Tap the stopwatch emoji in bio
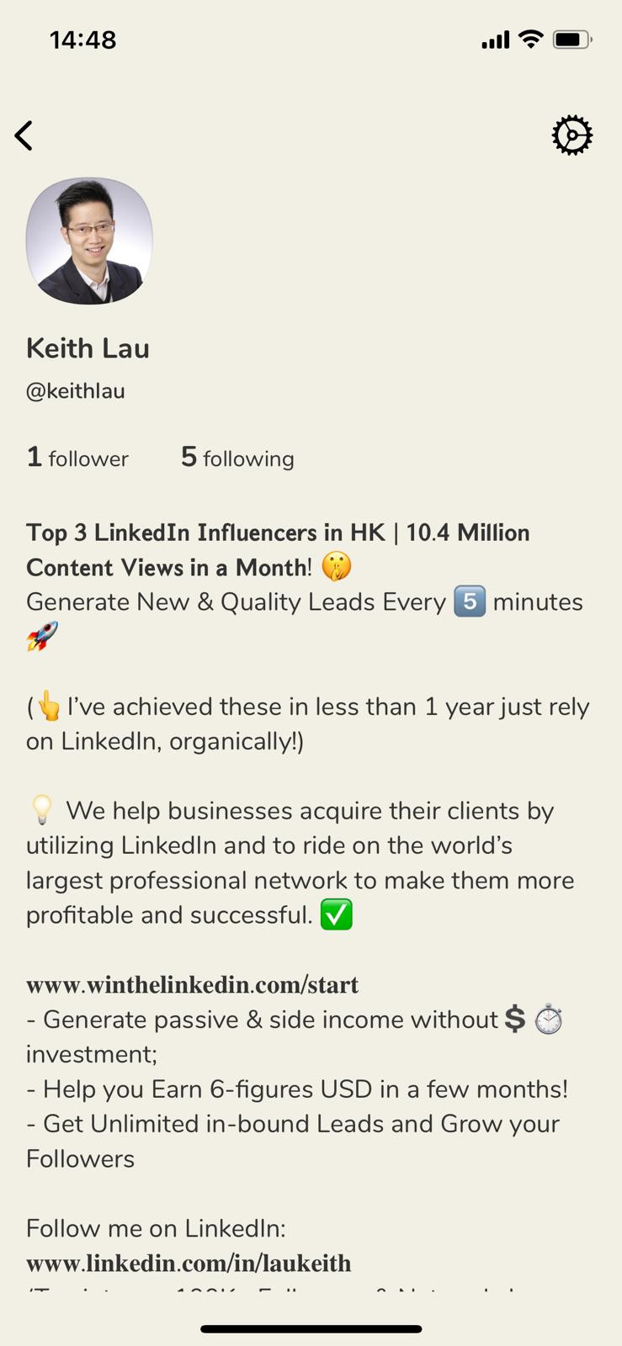The height and width of the screenshot is (1346, 622). tap(549, 1020)
